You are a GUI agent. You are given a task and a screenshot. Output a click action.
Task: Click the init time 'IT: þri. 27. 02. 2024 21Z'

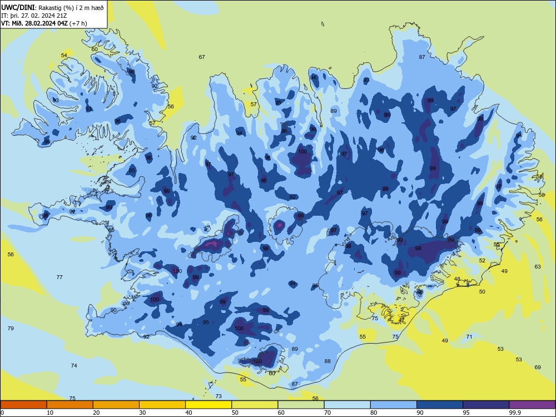(x=34, y=16)
